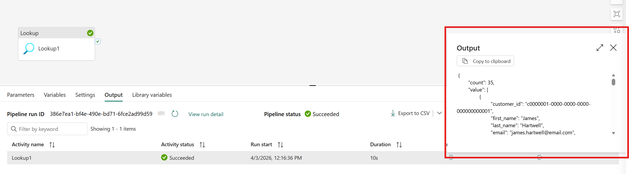Click the Lookup1 magnifier activity icon
Image resolution: width=629 pixels, height=174 pixels.
29,49
